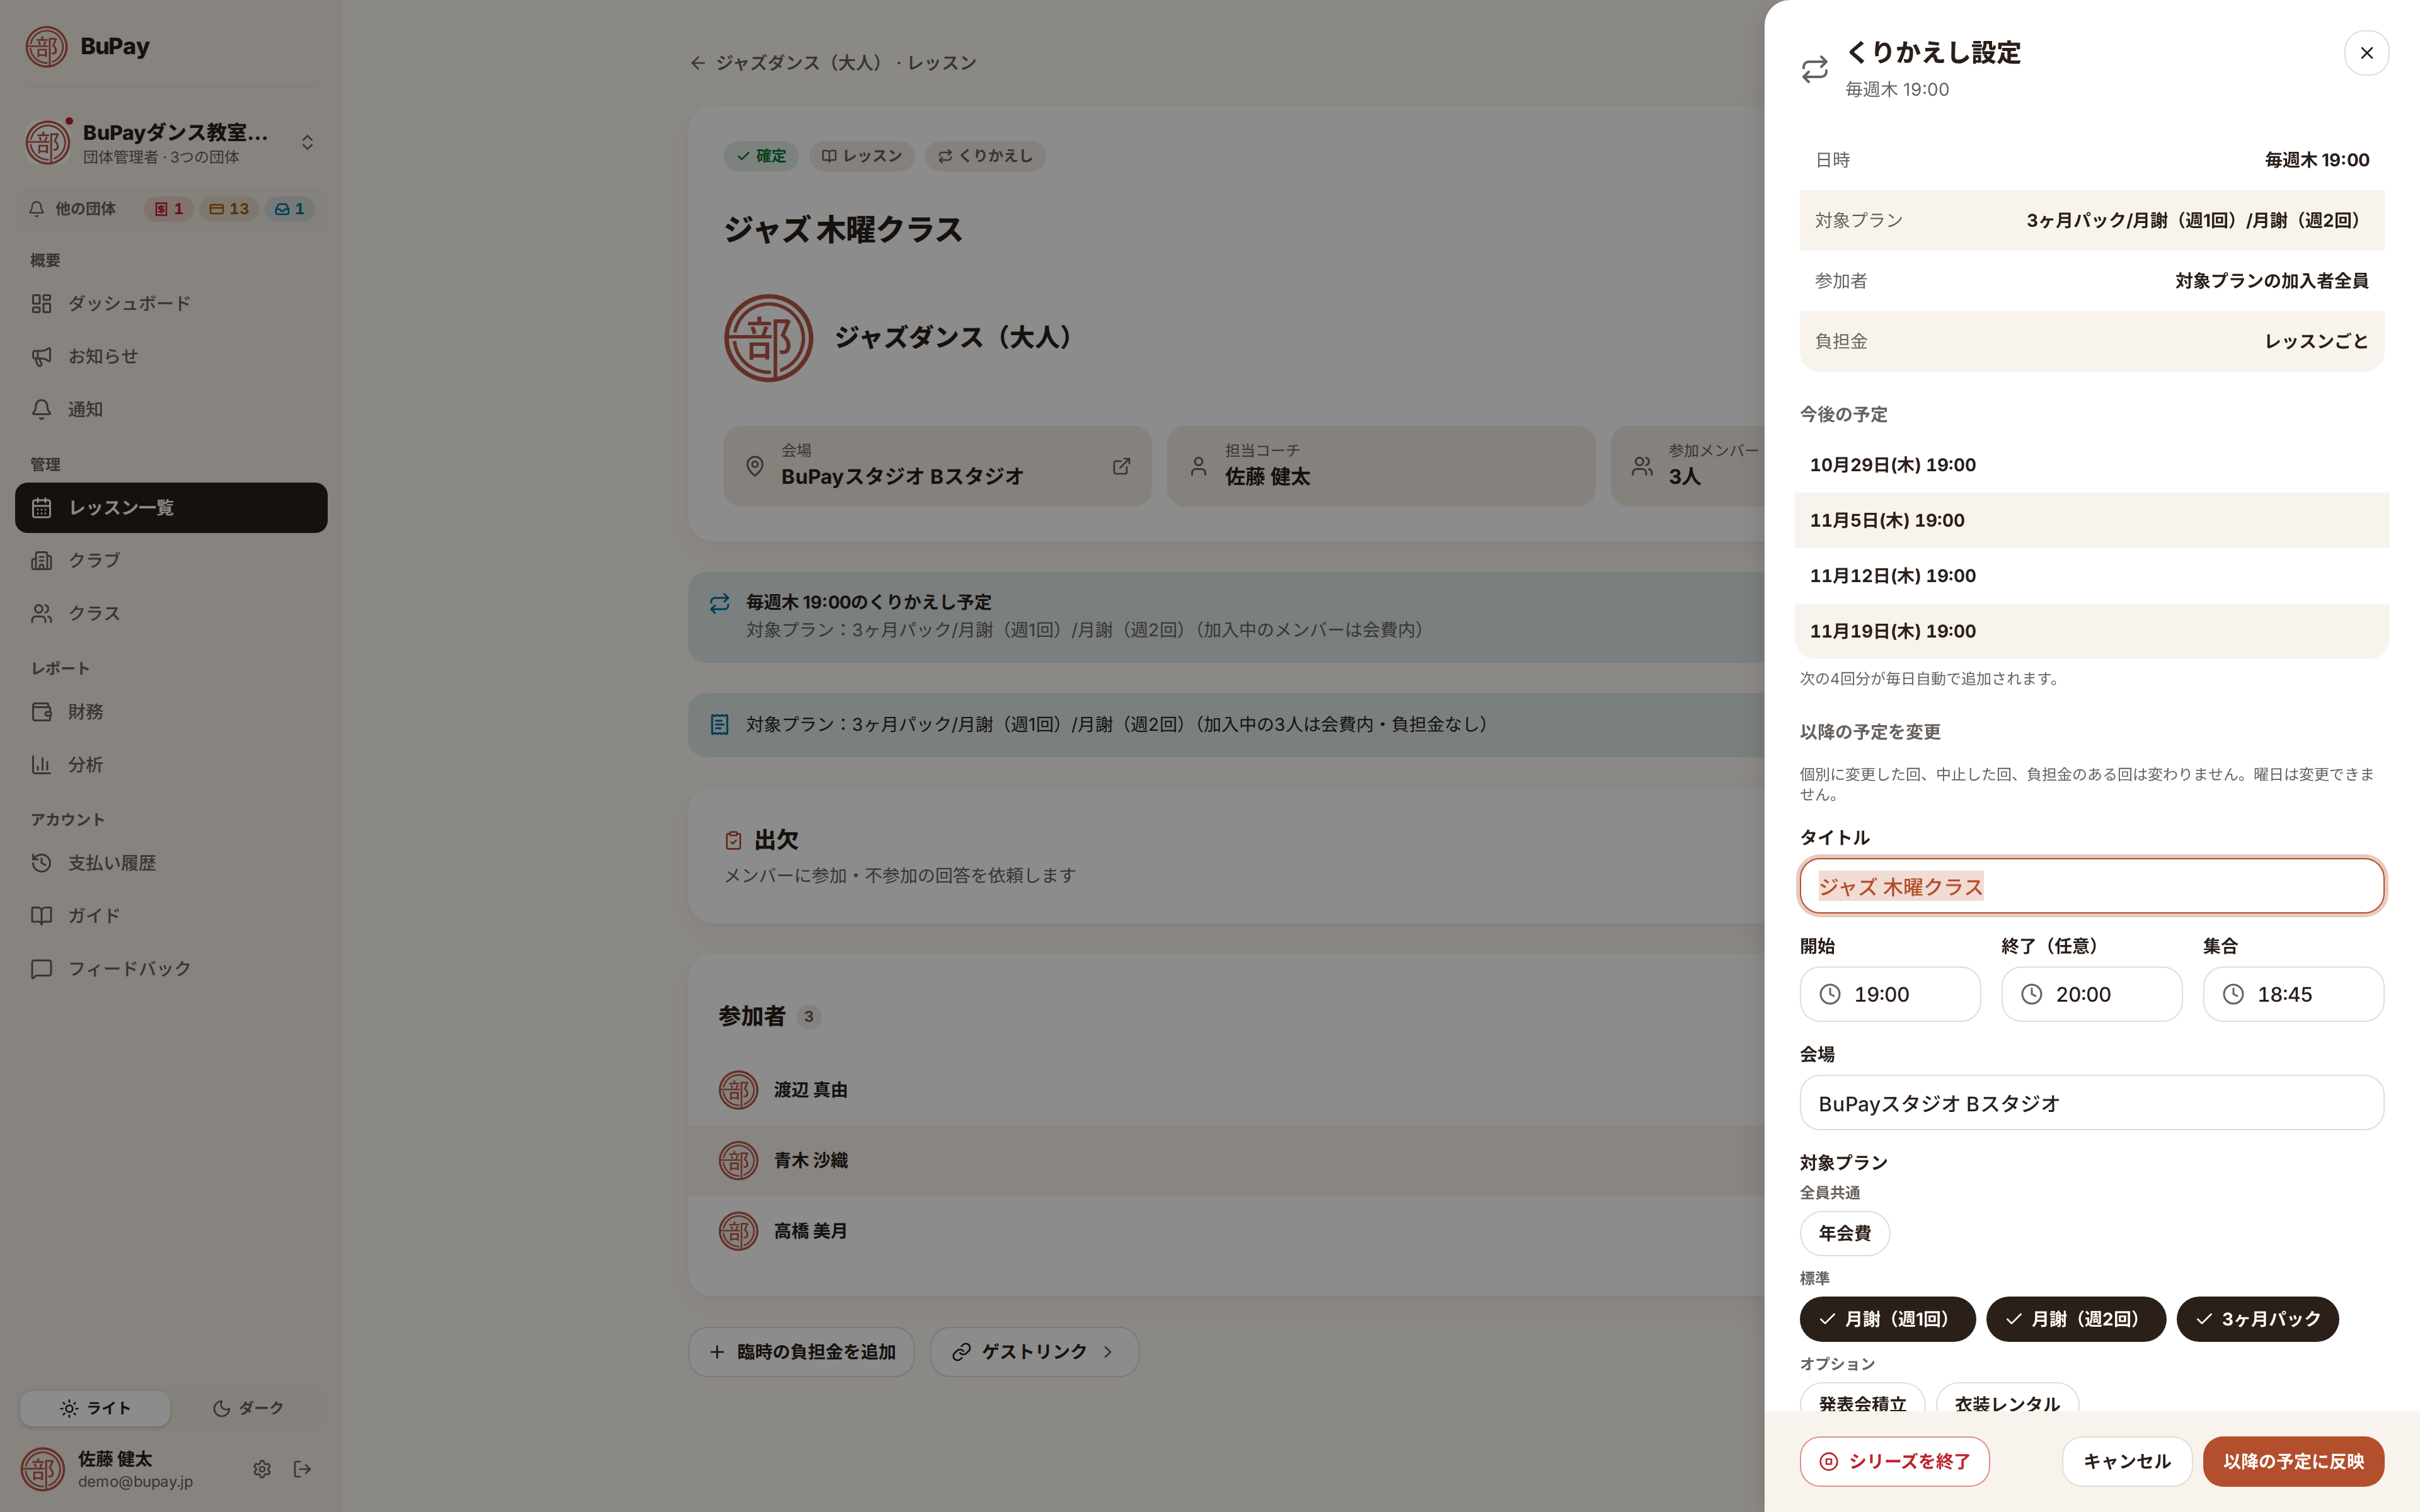The image size is (2420, 1512).
Task: Click キャンセル button
Action: point(2126,1462)
